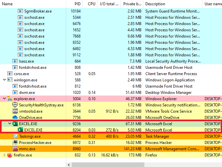Viewport: 222px width, 167px height.
Task: Click the svchost.exe icon with PID 6492
Action: click(20, 49)
